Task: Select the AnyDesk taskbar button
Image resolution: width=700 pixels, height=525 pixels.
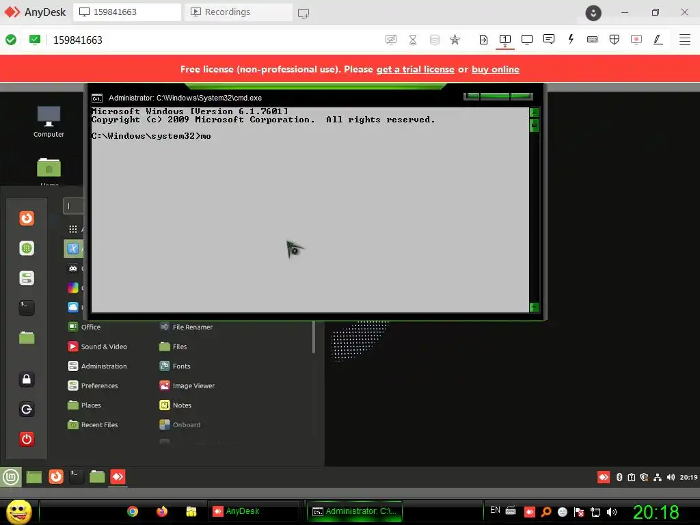Action: pyautogui.click(x=253, y=511)
